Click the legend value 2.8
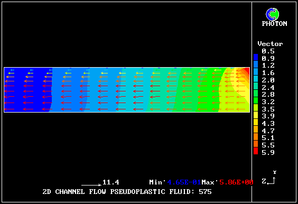The width and height of the screenshot is (298, 204). point(268,95)
